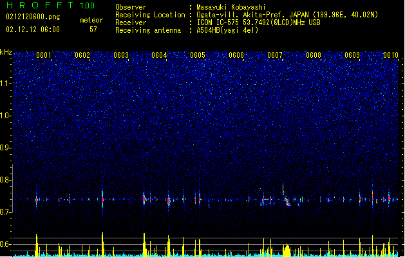Click time marker 0602
This screenshot has width=405, height=257.
82,55
